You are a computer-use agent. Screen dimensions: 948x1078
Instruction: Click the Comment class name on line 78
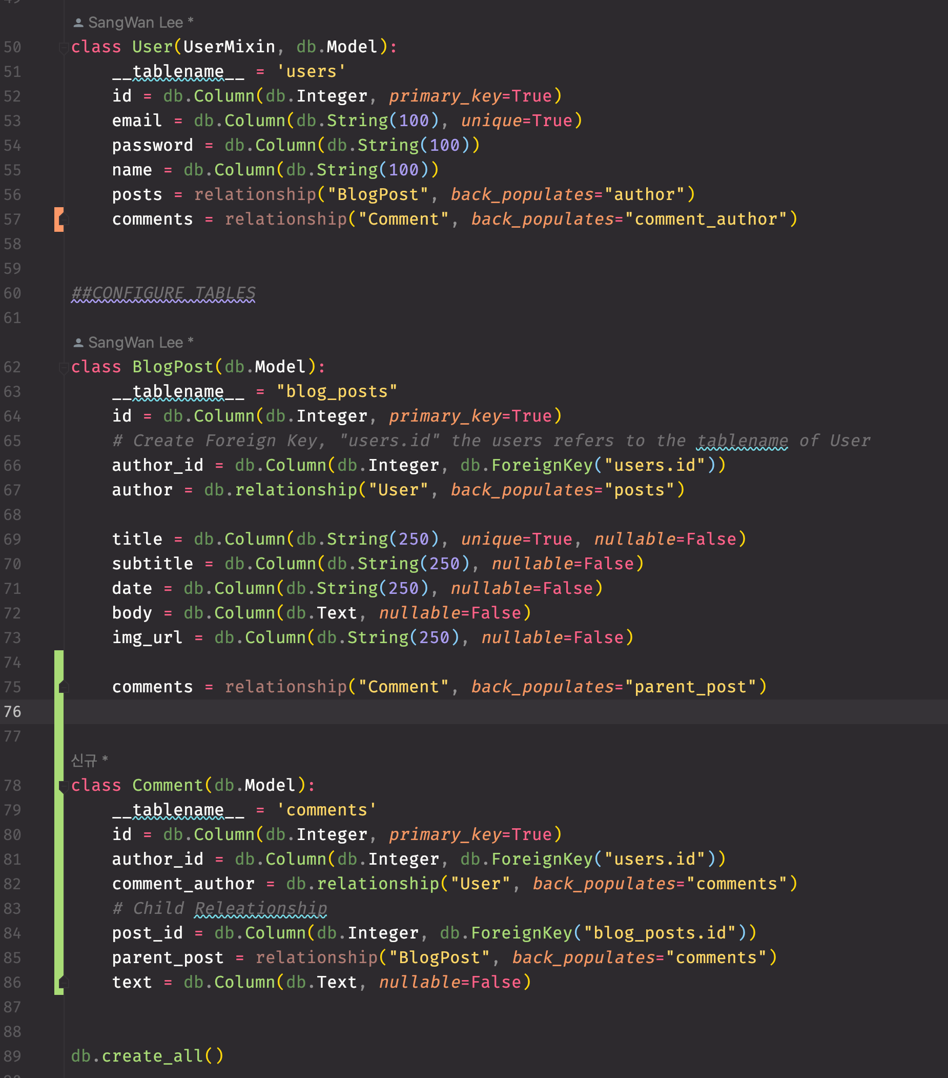168,785
